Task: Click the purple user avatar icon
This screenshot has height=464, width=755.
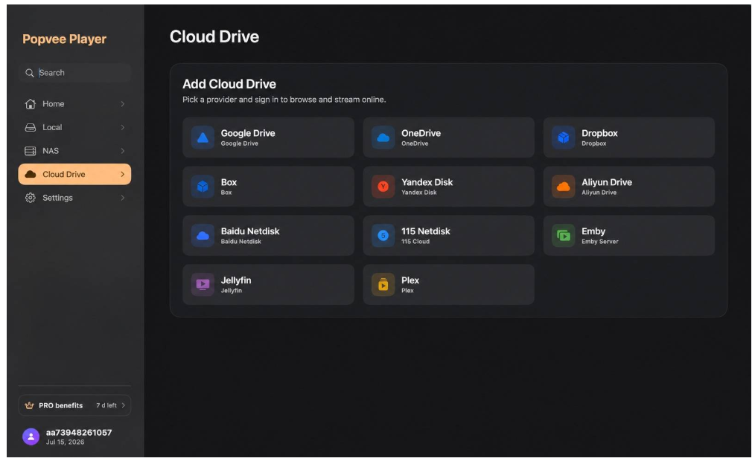Action: [31, 436]
